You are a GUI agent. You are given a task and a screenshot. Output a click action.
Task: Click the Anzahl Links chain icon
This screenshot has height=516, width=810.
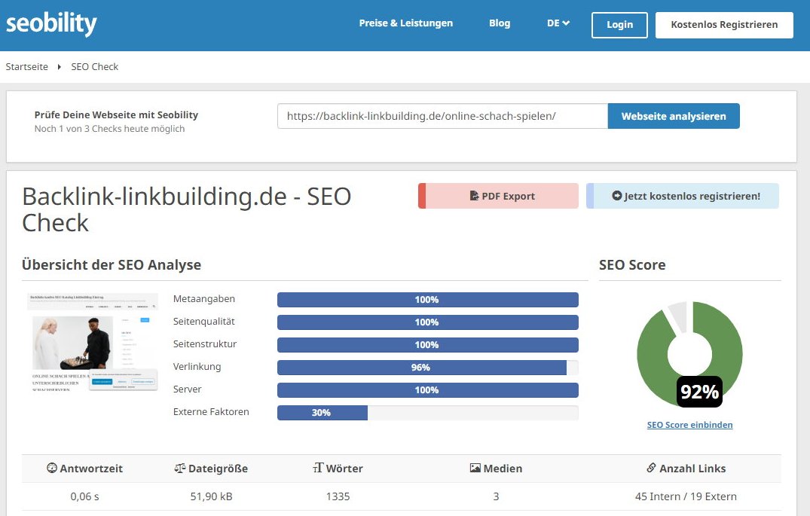(x=651, y=469)
